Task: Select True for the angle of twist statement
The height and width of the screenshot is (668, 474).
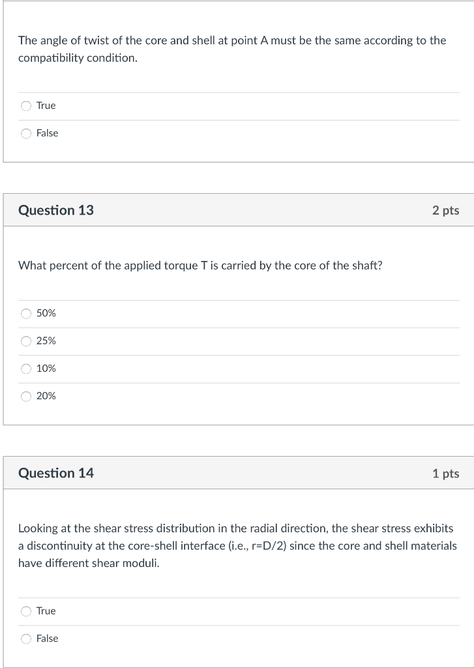Action: click(x=26, y=106)
